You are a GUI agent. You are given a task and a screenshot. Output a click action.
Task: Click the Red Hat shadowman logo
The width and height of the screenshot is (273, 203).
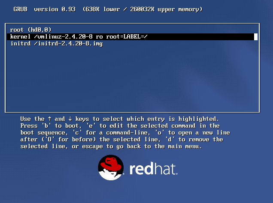tap(111, 167)
